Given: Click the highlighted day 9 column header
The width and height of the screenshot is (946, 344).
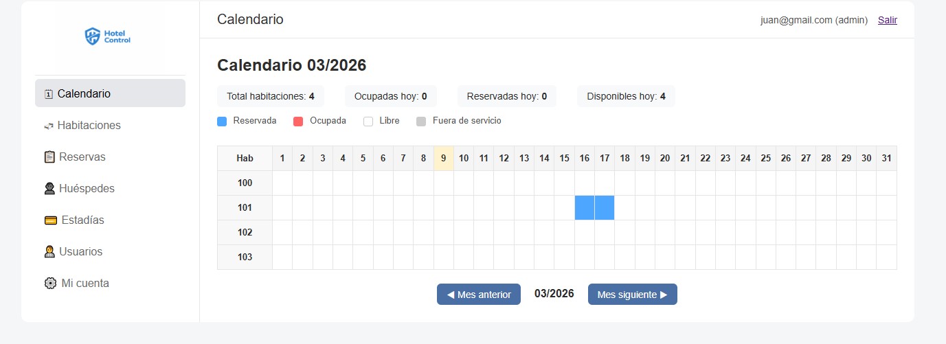Looking at the screenshot, I should click(x=444, y=158).
